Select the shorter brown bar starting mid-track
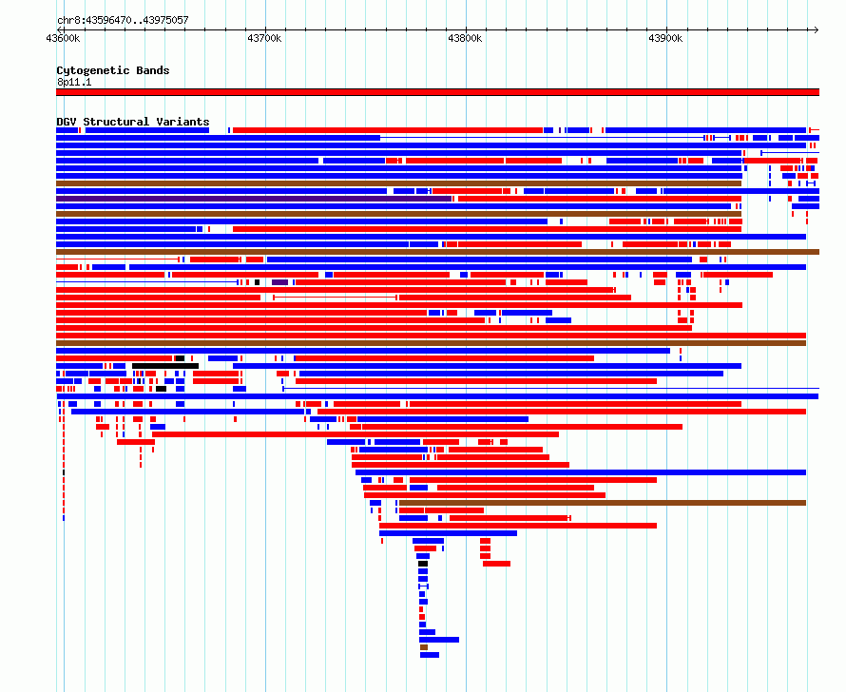The width and height of the screenshot is (846, 692). 602,503
